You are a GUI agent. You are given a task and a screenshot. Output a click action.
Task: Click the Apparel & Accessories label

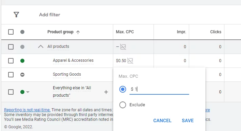73,60
